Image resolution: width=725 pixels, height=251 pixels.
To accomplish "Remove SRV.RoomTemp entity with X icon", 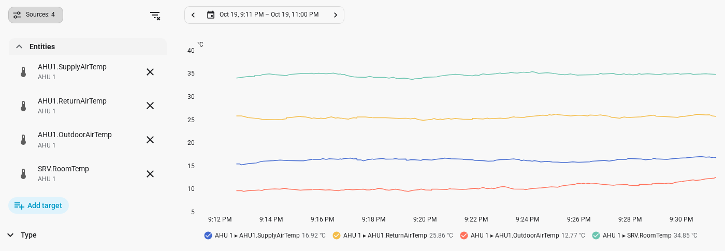I will point(150,174).
